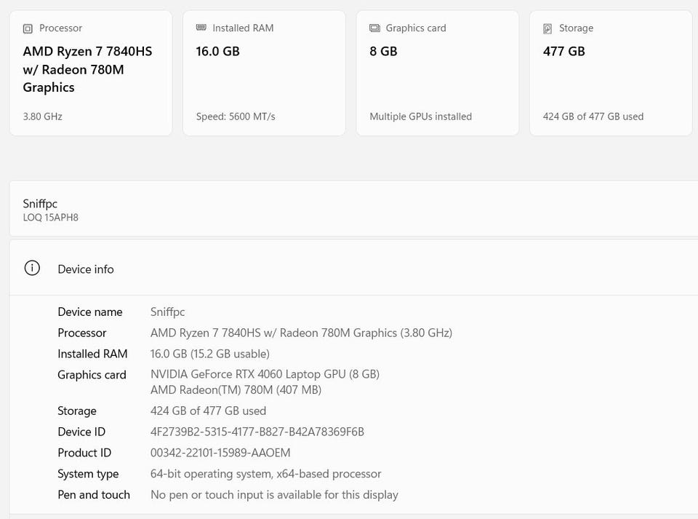
Task: Select the Device ID value 4F2739B2-5315-4177
Action: 257,432
